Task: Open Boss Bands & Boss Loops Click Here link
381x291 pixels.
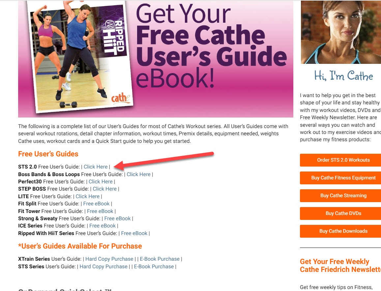Action: (x=138, y=174)
